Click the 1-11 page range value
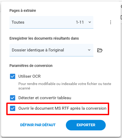The width and height of the screenshot is (122, 138). [80, 22]
